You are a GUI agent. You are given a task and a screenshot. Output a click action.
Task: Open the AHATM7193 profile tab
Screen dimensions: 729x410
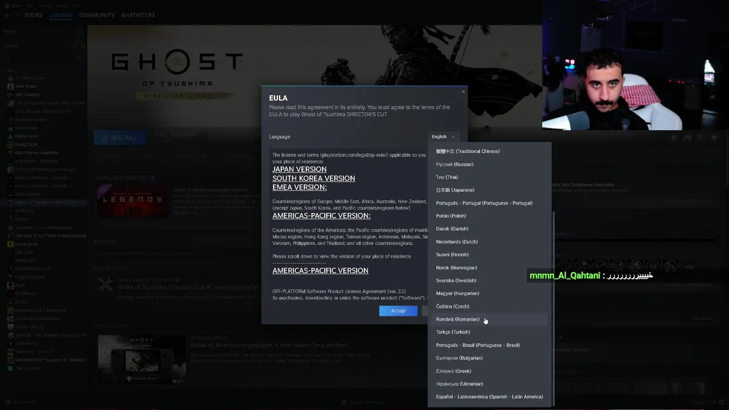click(138, 15)
